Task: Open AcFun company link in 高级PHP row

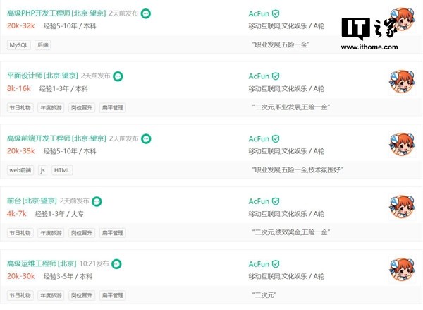Action: pos(259,13)
